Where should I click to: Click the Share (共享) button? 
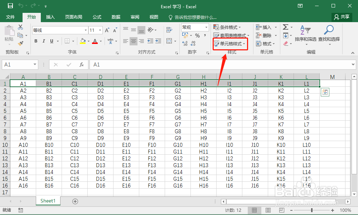tap(342, 17)
